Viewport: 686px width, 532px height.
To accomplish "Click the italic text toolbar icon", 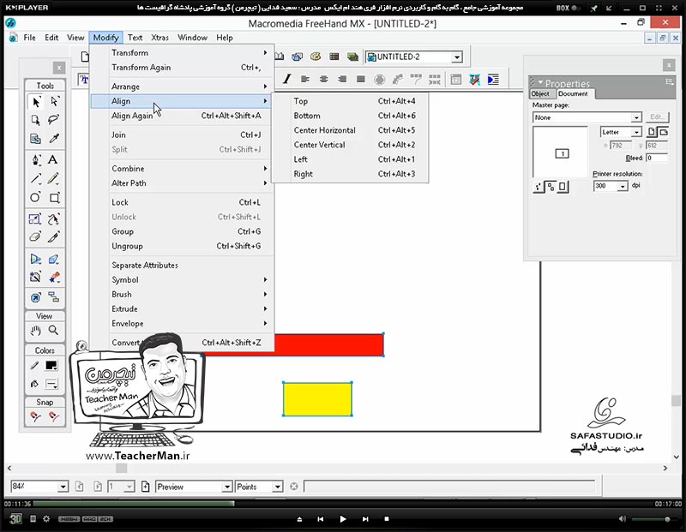I will coord(286,79).
